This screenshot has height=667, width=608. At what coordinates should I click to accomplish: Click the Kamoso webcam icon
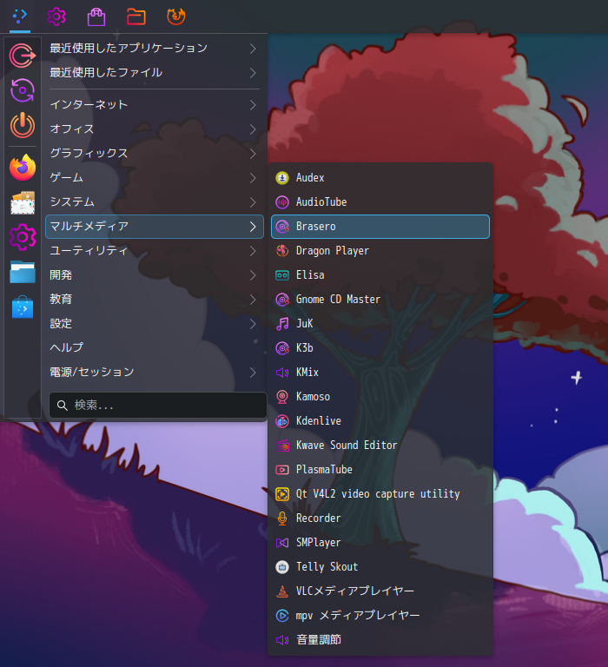point(282,397)
